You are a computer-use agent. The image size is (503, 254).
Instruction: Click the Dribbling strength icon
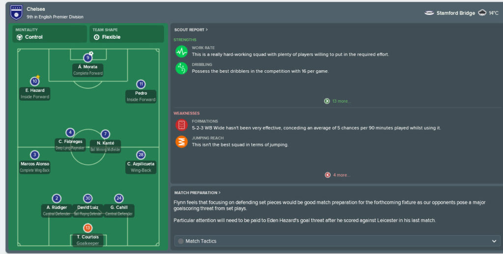(x=182, y=68)
